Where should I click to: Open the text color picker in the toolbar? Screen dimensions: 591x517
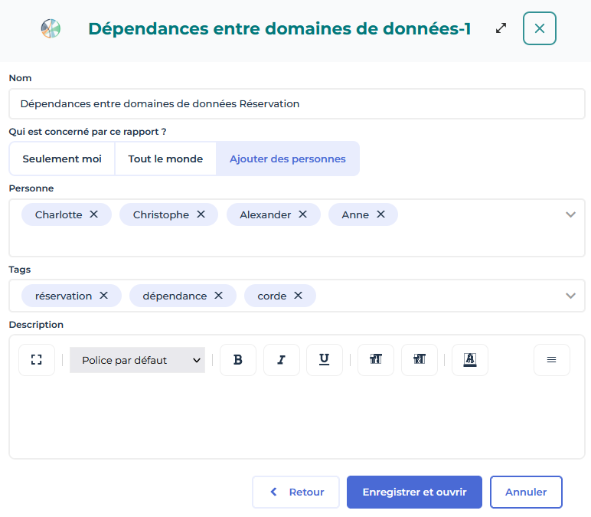coord(470,360)
